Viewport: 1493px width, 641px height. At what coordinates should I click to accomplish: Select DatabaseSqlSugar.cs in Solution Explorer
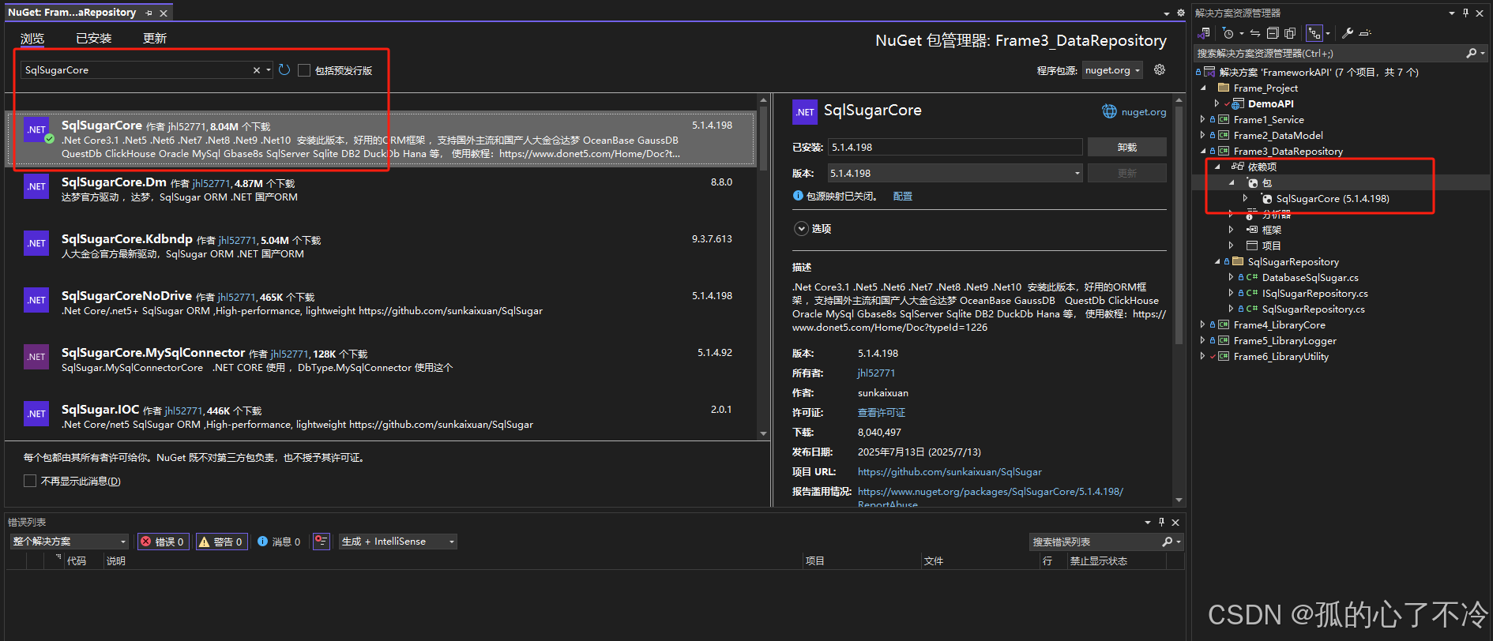tap(1310, 277)
